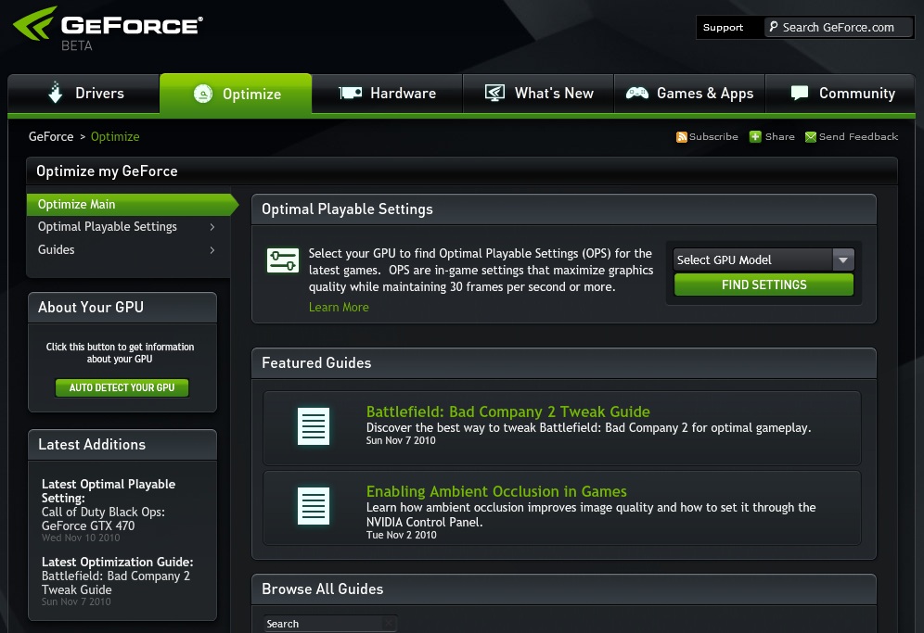
Task: Open latest guide Battlefield: Bad Company 2 Tweak Guide in sidebar
Action: [115, 583]
